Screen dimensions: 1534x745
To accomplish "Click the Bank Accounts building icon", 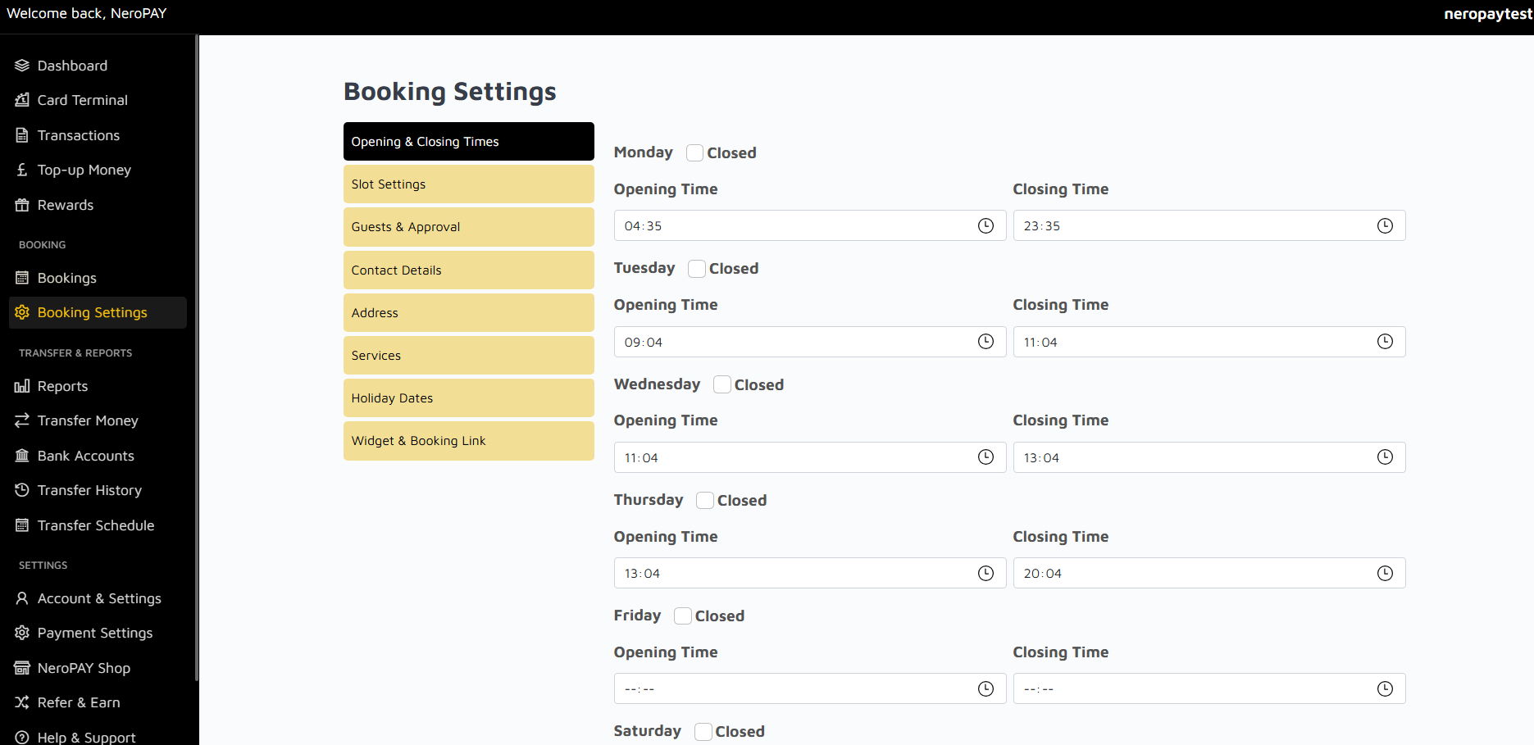I will [x=22, y=456].
